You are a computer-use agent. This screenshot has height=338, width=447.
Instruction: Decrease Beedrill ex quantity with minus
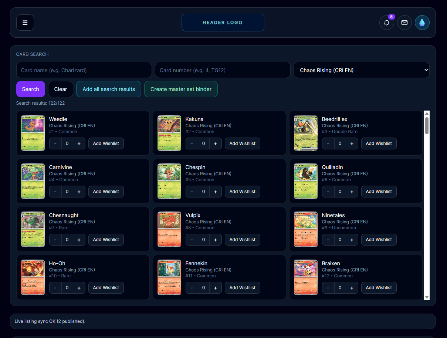tap(328, 143)
